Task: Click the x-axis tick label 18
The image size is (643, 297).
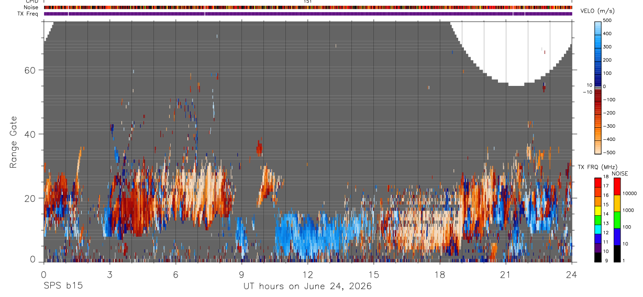Action: tap(440, 274)
